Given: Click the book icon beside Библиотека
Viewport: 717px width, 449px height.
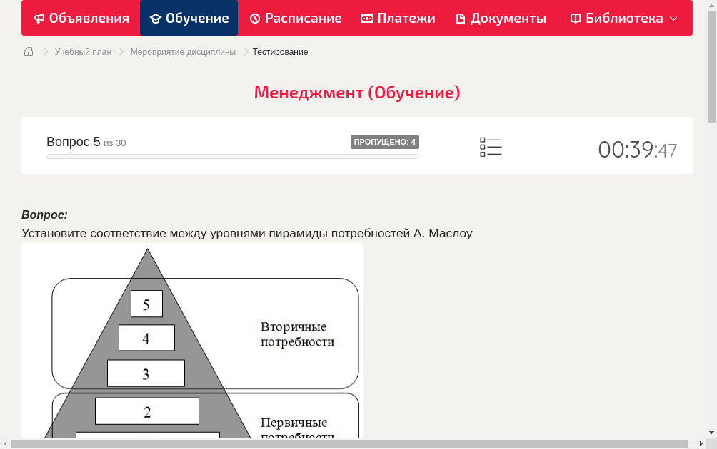Looking at the screenshot, I should pyautogui.click(x=575, y=18).
